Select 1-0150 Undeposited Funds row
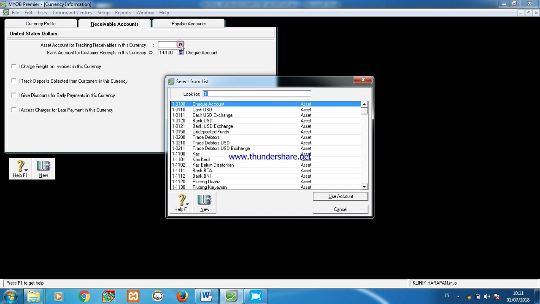This screenshot has width=540, height=304. pyautogui.click(x=266, y=132)
